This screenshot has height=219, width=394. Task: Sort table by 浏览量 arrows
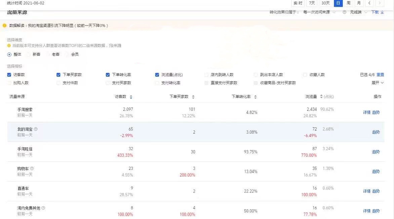point(321,96)
